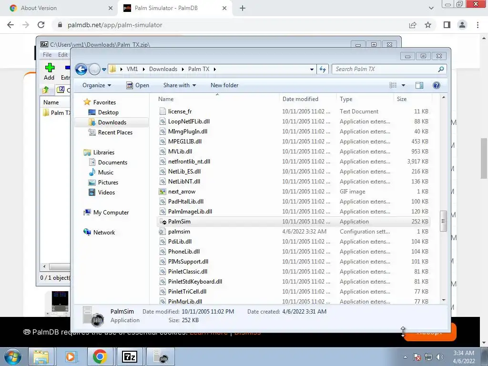
Task: Open recent pages dropdown arrow
Action: pyautogui.click(x=104, y=69)
